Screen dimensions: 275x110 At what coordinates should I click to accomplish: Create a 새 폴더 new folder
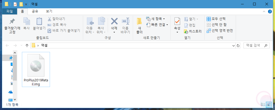click(x=140, y=26)
